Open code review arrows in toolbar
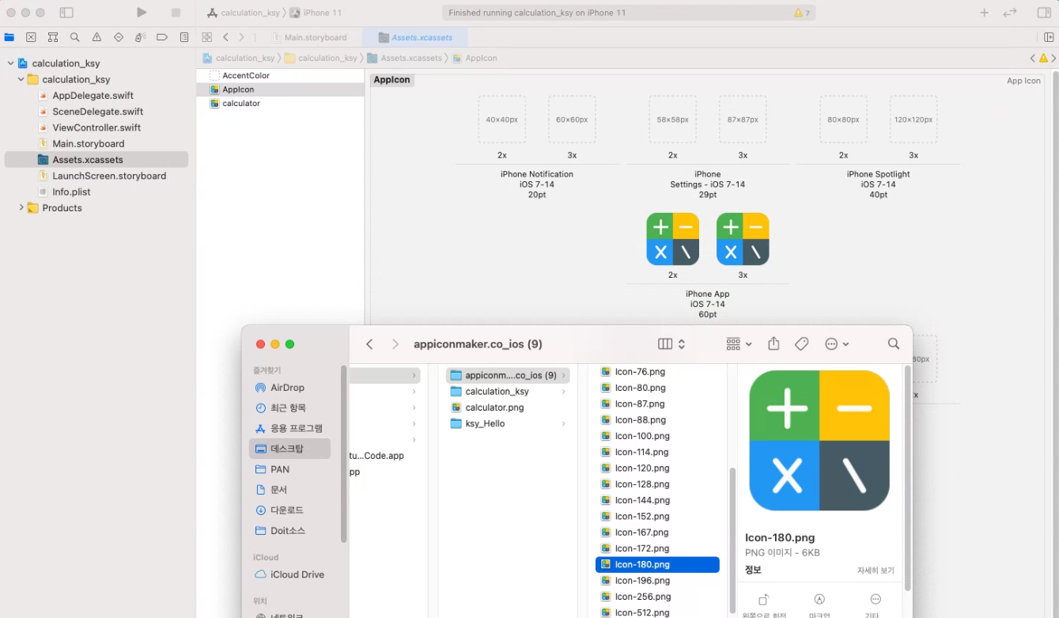This screenshot has width=1059, height=618. (1010, 13)
